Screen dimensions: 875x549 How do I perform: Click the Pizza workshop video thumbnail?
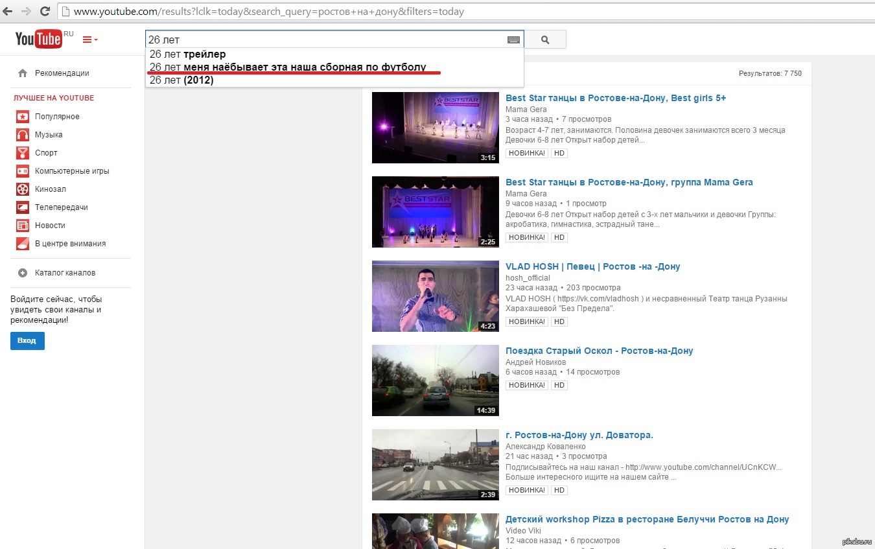pos(436,531)
